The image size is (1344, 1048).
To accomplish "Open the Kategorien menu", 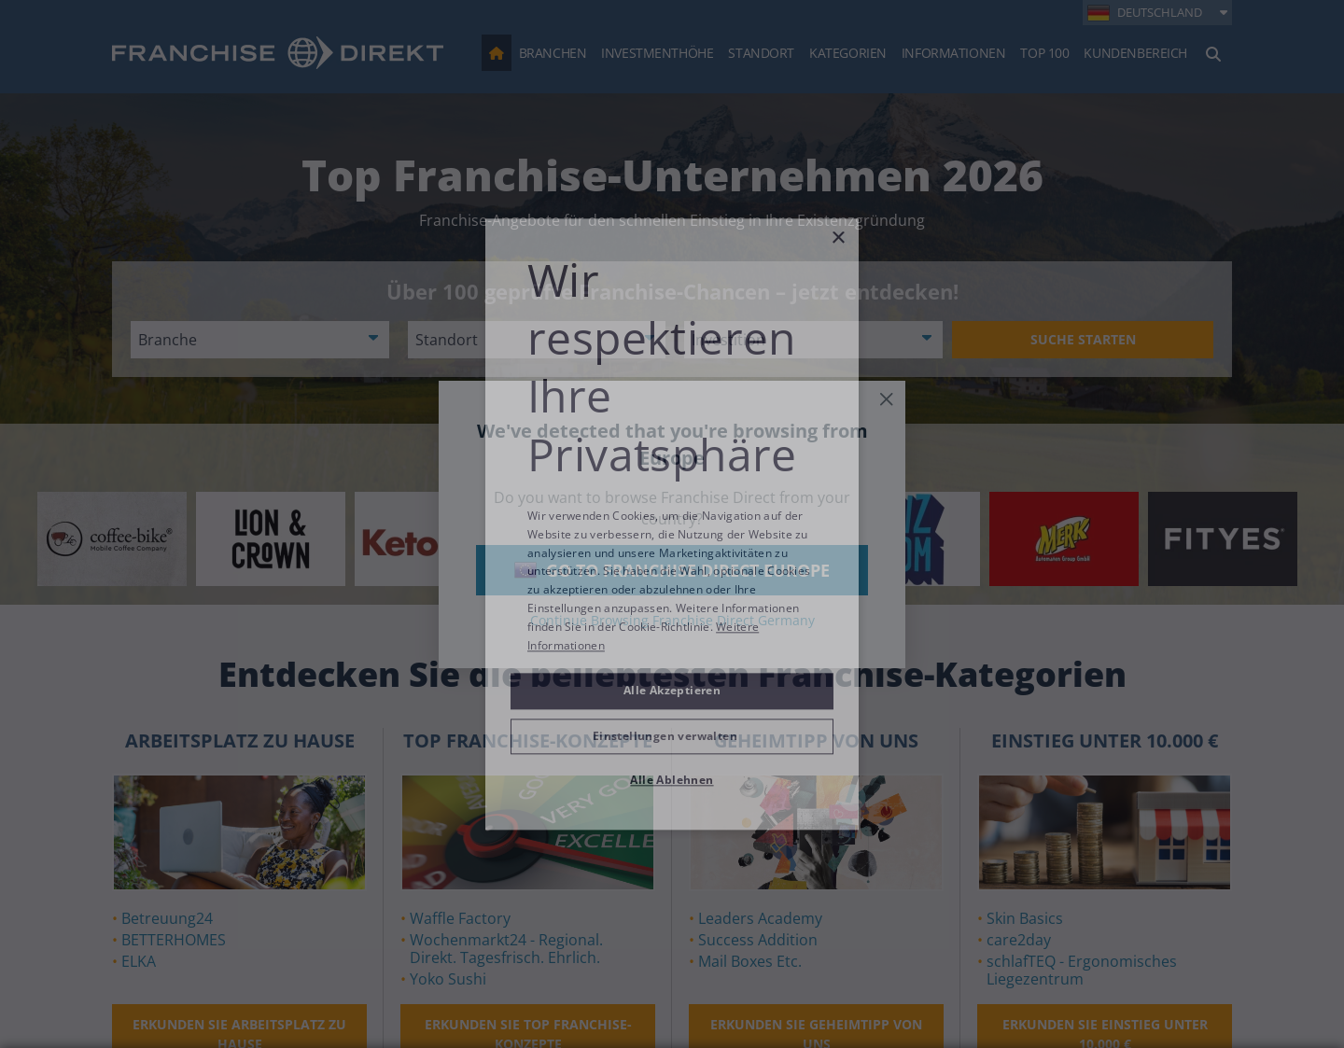I will [847, 53].
